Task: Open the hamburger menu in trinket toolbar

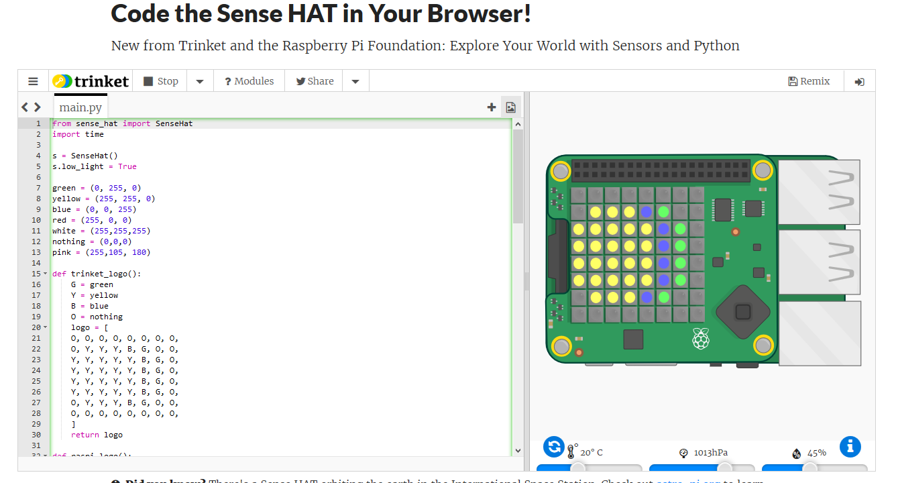Action: click(33, 81)
